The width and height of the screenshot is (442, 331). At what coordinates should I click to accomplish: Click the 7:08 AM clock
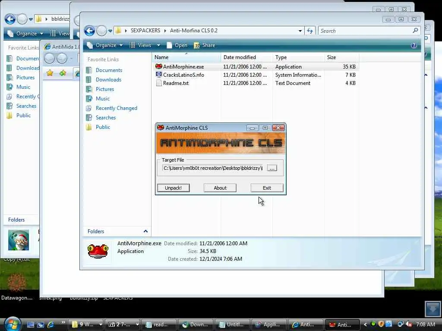pyautogui.click(x=426, y=324)
